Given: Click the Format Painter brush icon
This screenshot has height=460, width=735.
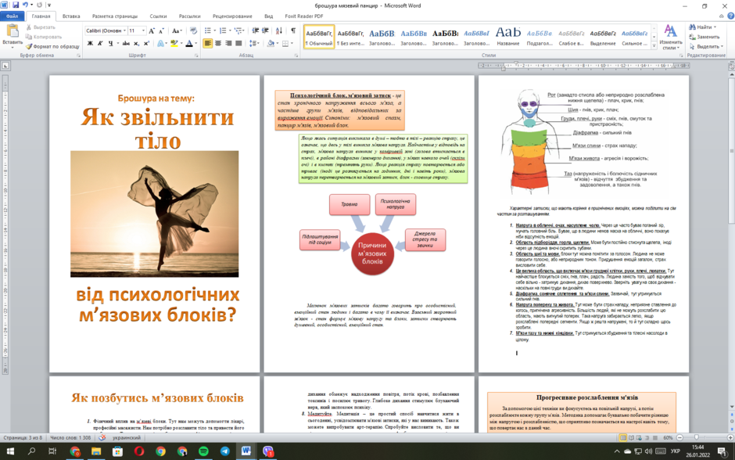Looking at the screenshot, I should coord(29,46).
